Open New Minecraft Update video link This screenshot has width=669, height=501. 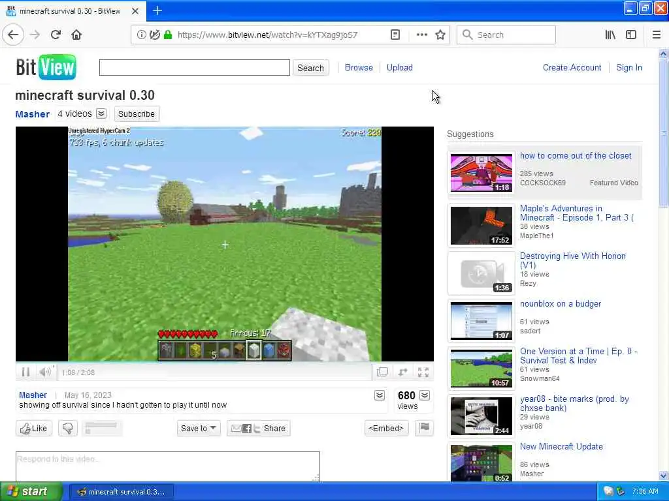click(x=561, y=446)
